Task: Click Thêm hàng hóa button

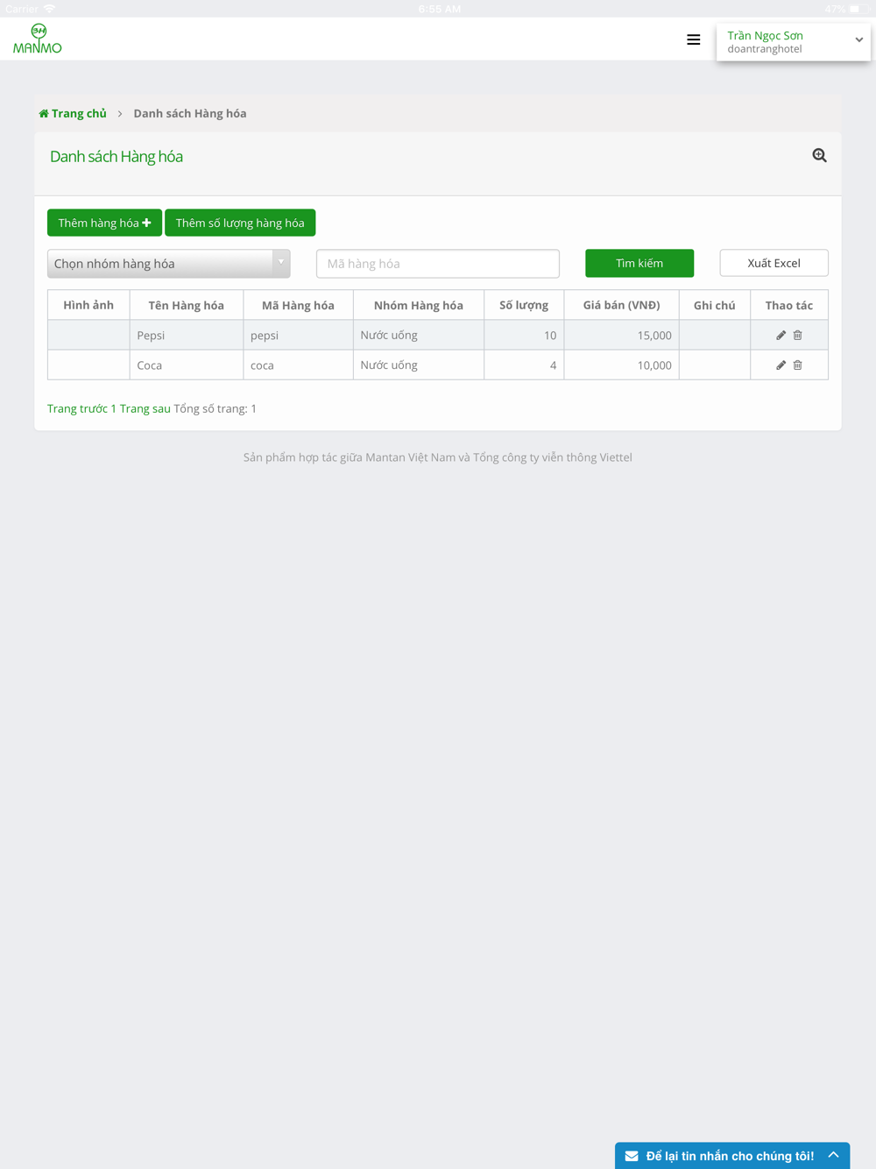Action: (x=104, y=223)
